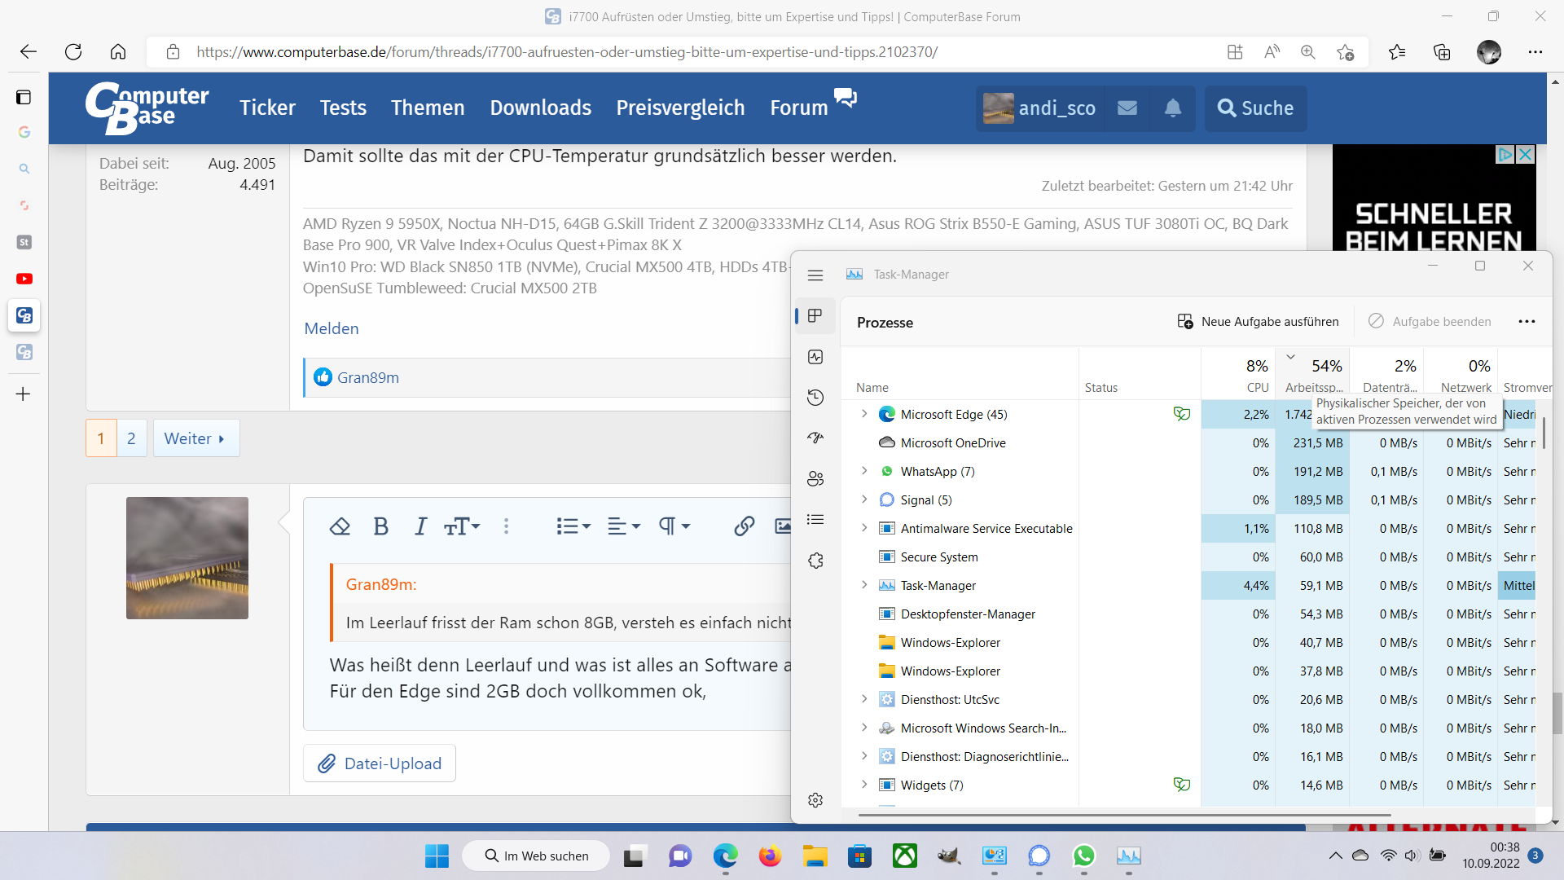Image resolution: width=1564 pixels, height=880 pixels.
Task: Open the text alignment dropdown
Action: pos(624,526)
